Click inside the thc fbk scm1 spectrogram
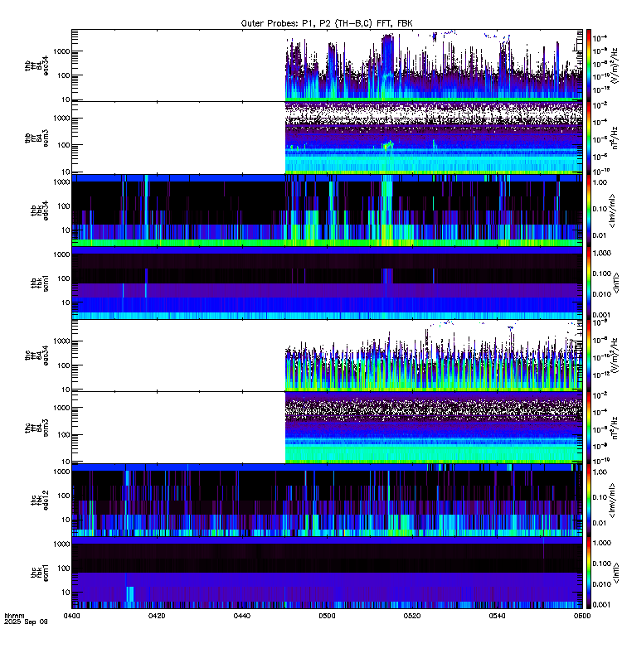This screenshot has width=622, height=663. pyautogui.click(x=327, y=573)
